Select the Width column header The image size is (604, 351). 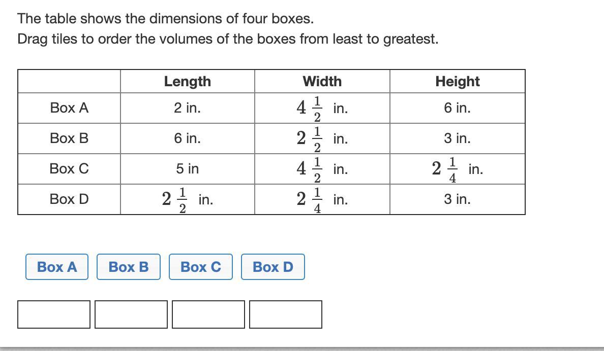pos(322,82)
